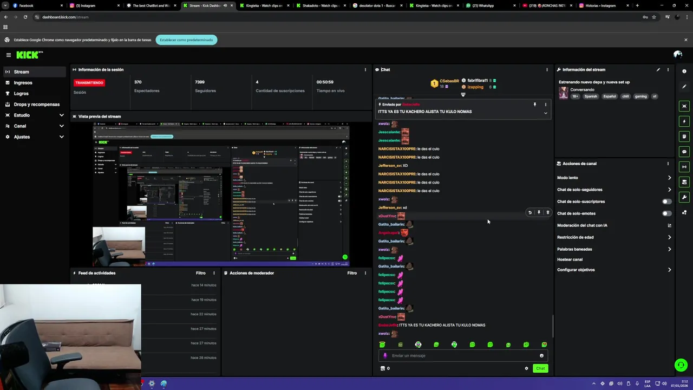Bookmark this page with star icon

[x=654, y=17]
